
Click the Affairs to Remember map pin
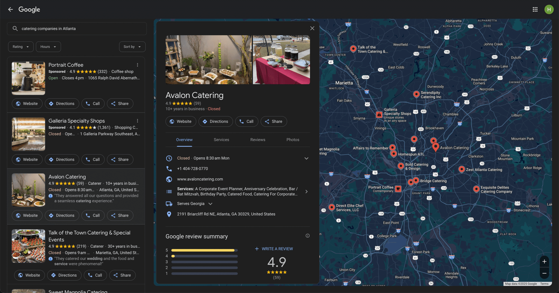(392, 148)
